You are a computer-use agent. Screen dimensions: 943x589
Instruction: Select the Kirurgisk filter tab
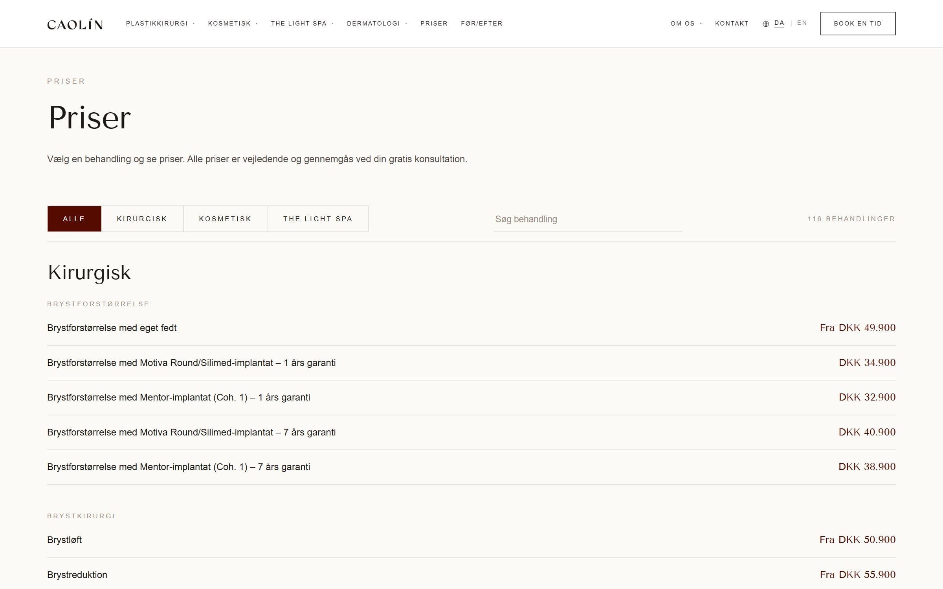coord(142,219)
